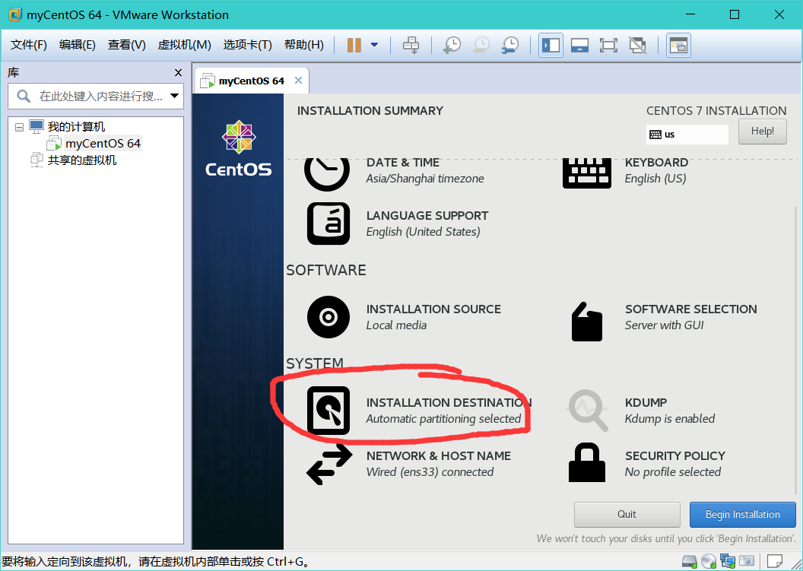Close the 库 library panel
803x571 pixels.
click(178, 73)
